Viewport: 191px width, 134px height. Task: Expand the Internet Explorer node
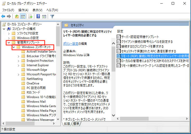[x=19, y=65]
